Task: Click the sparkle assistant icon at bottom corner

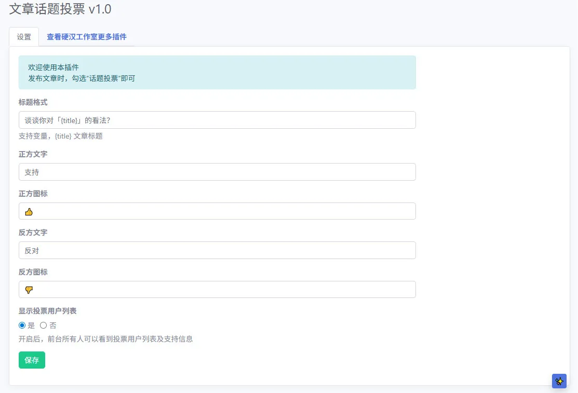Action: point(559,381)
